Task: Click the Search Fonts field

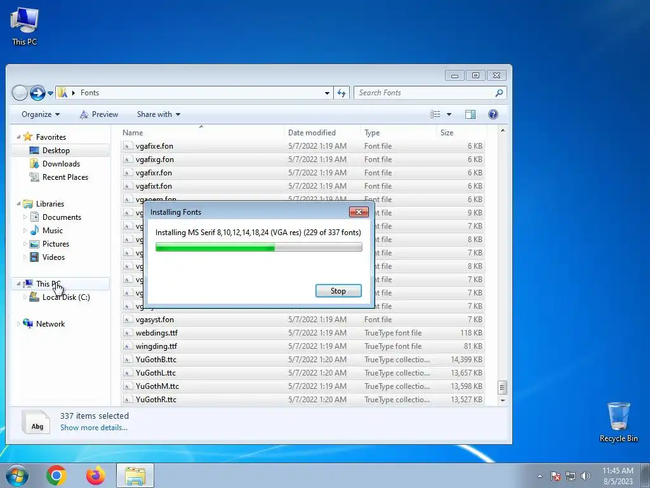Action: tap(425, 93)
